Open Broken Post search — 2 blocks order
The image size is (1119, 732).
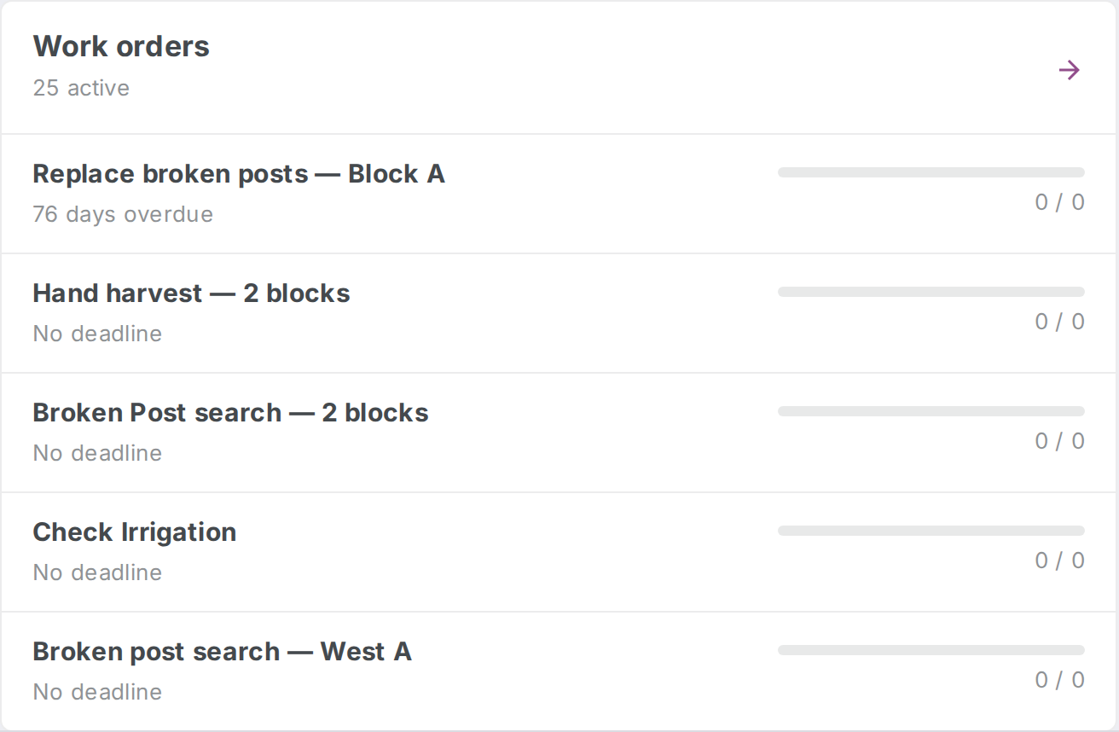pyautogui.click(x=559, y=433)
